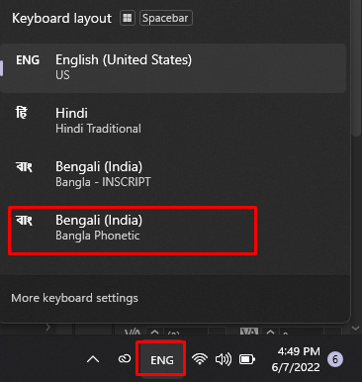This screenshot has height=382, width=362.
Task: Click the Hindi script icon
Action: [x=22, y=113]
